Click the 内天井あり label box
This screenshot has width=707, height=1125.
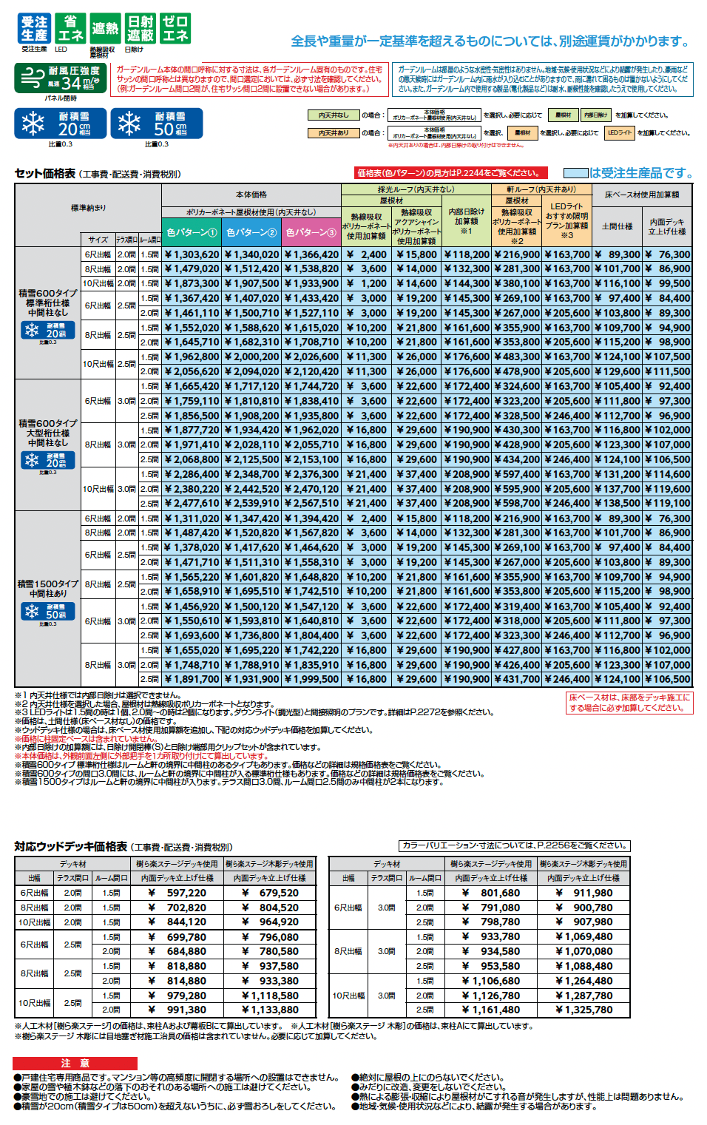pyautogui.click(x=334, y=133)
